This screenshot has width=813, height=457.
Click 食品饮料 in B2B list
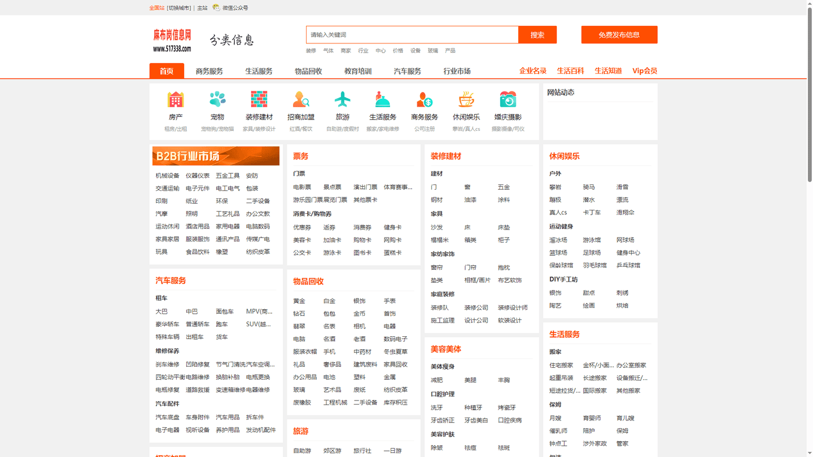198,252
